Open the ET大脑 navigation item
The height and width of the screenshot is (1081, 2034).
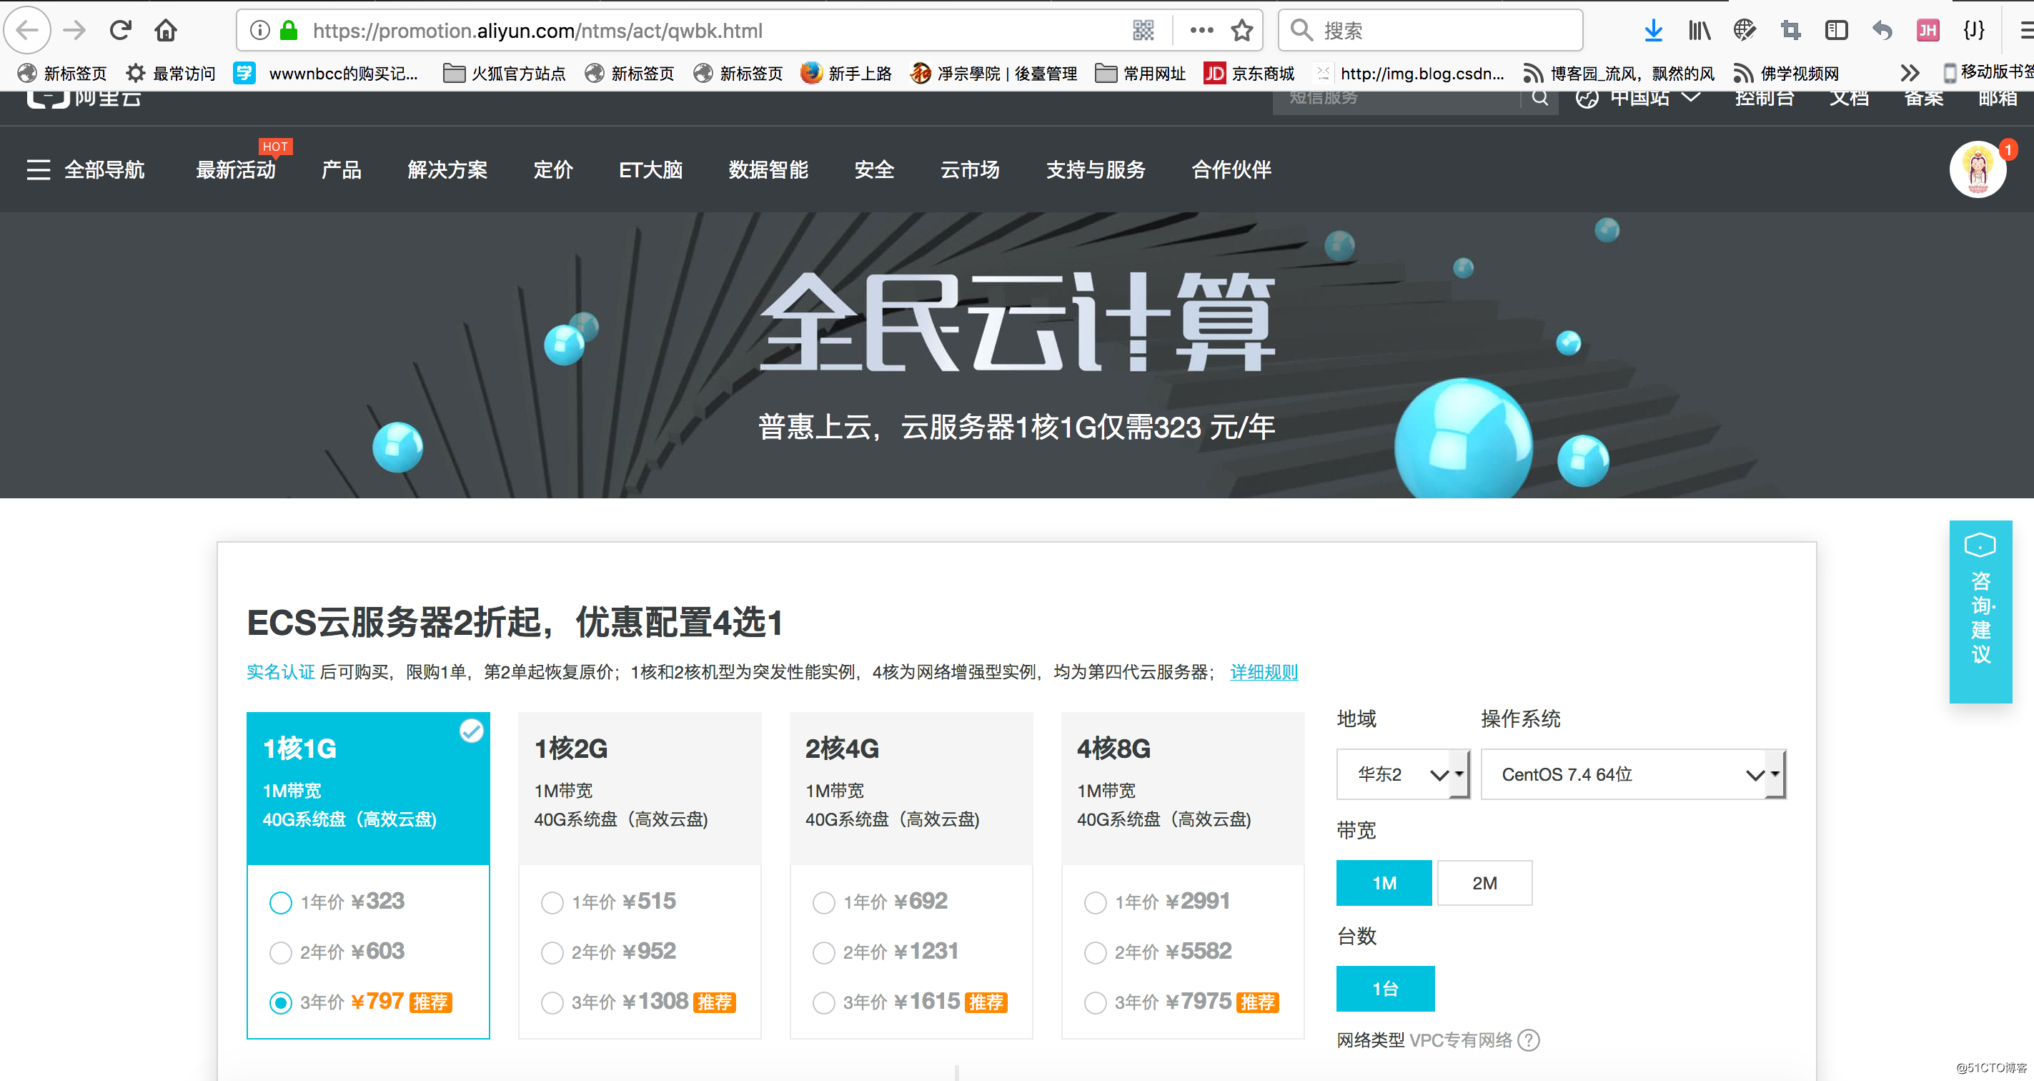tap(650, 169)
